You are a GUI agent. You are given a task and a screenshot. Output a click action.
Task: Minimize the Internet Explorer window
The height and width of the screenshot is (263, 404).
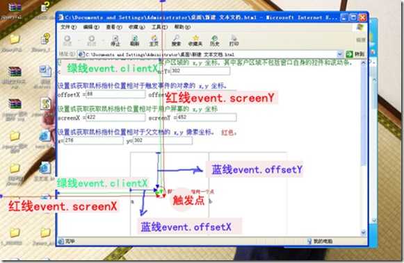[344, 17]
